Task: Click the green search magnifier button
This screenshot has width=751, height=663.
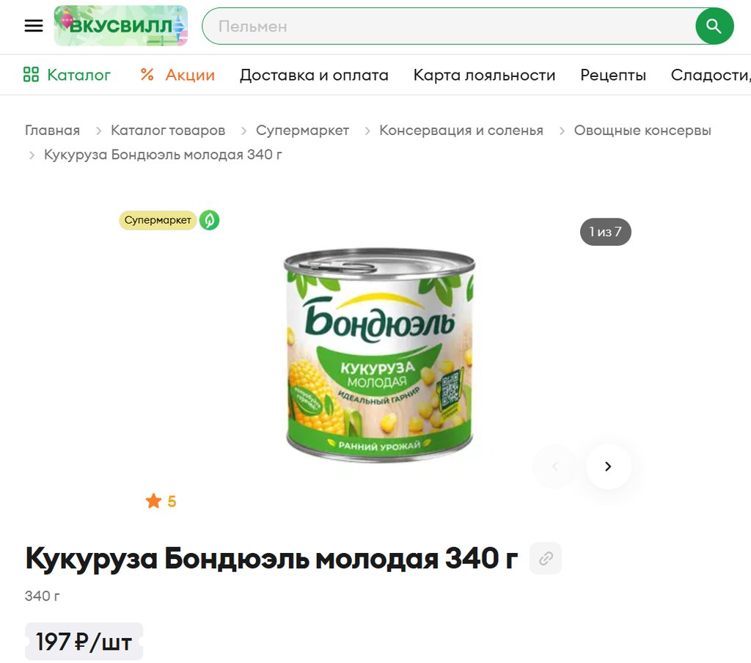Action: coord(714,26)
